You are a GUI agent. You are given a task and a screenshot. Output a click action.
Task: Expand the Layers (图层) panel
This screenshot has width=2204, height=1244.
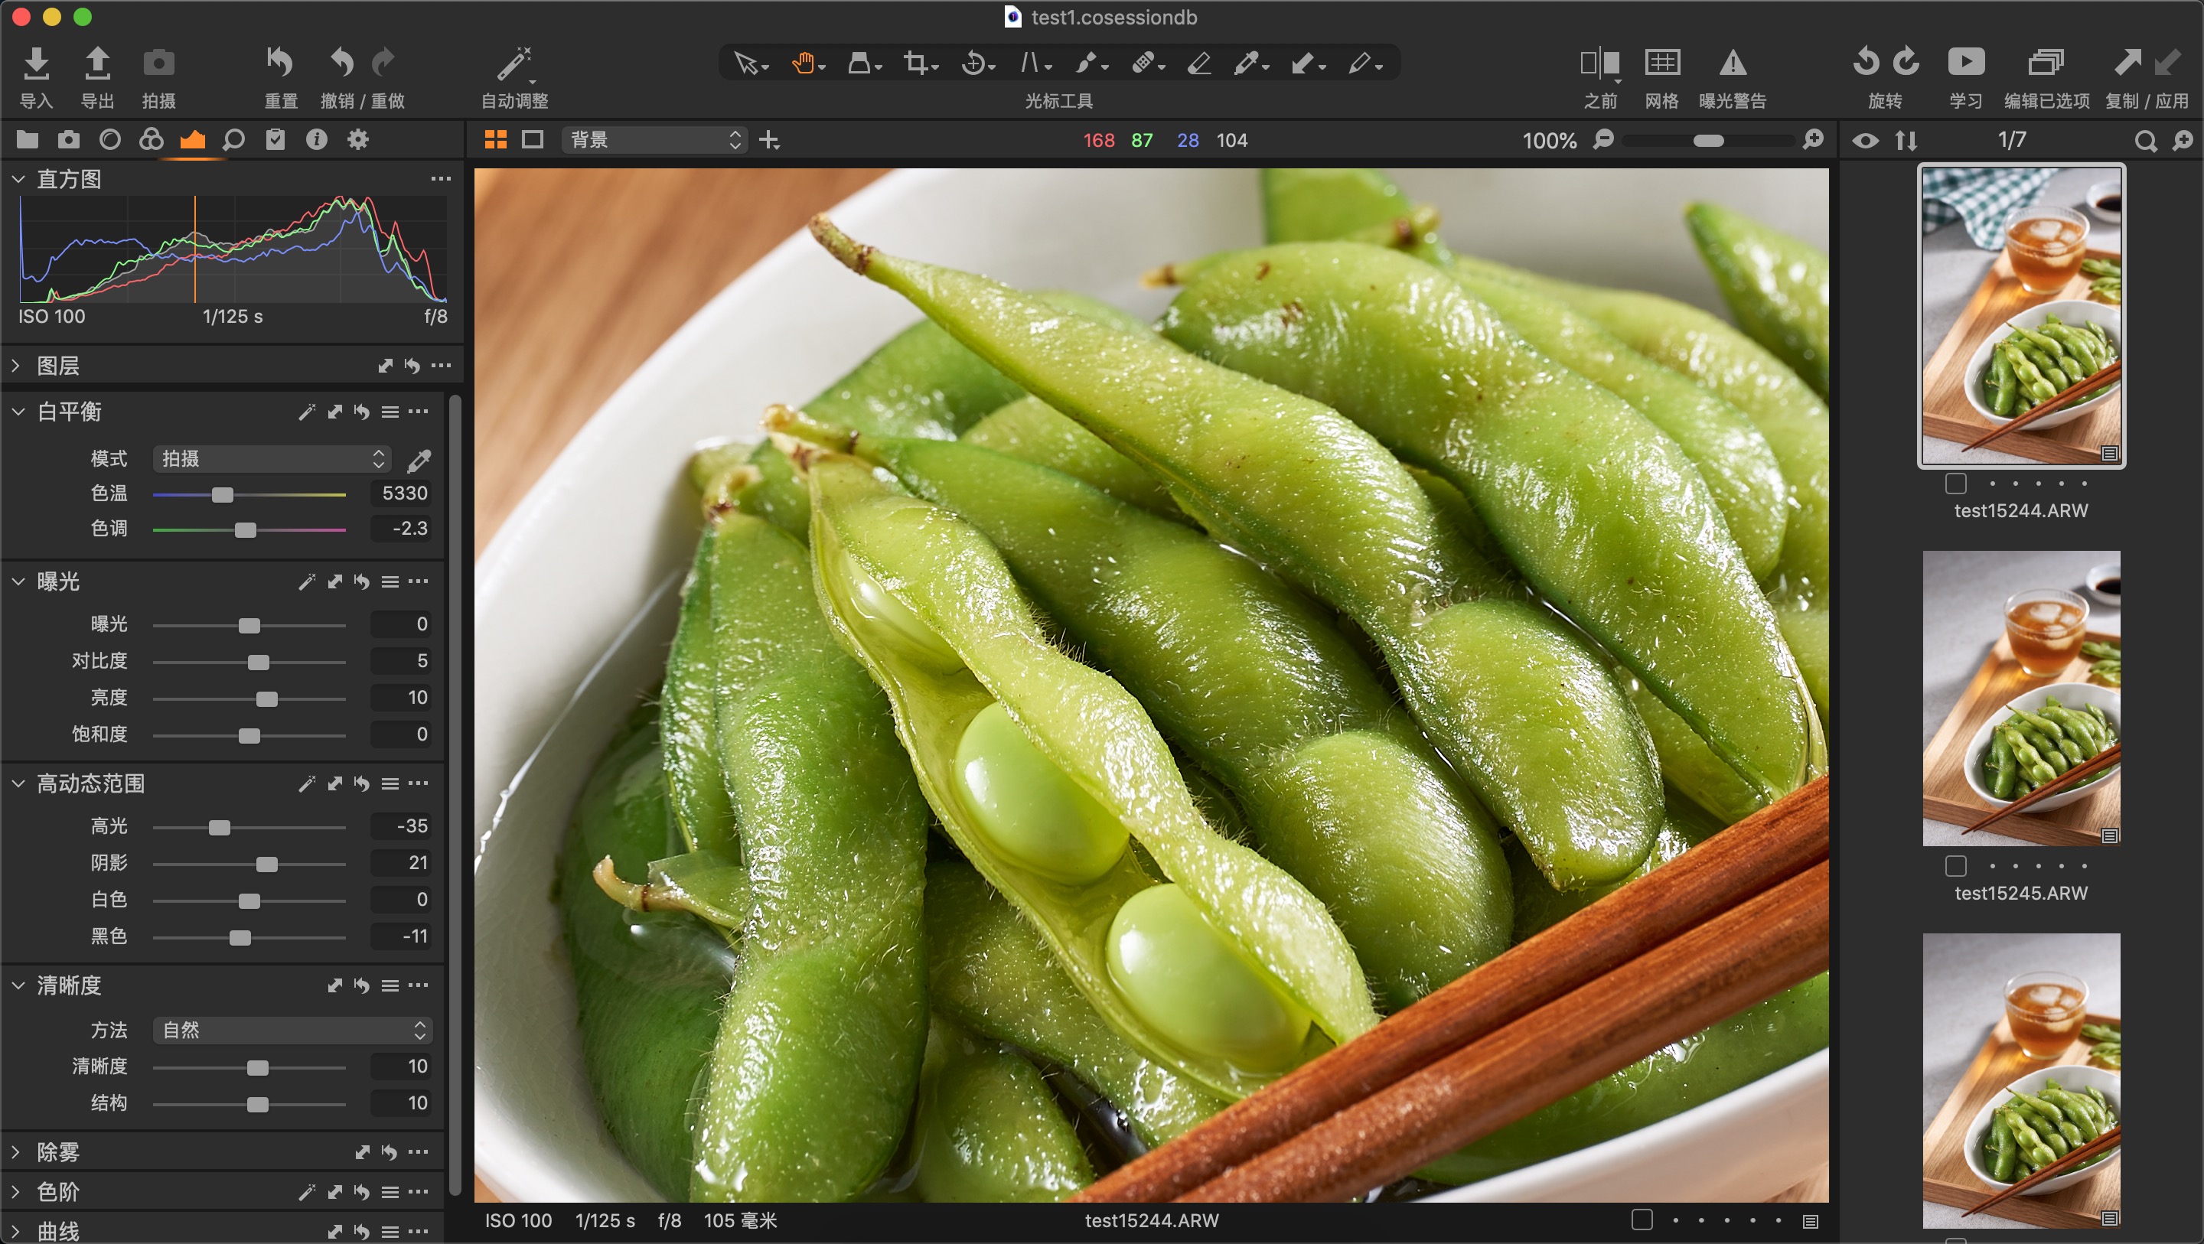(16, 366)
